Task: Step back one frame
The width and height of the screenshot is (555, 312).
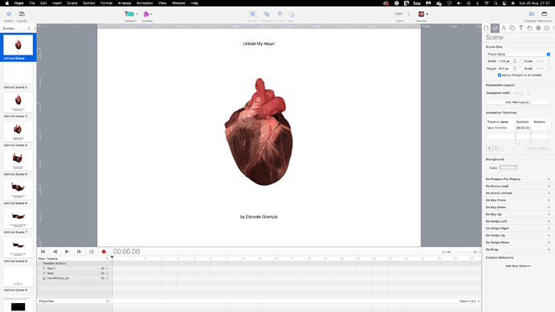Action: point(55,252)
